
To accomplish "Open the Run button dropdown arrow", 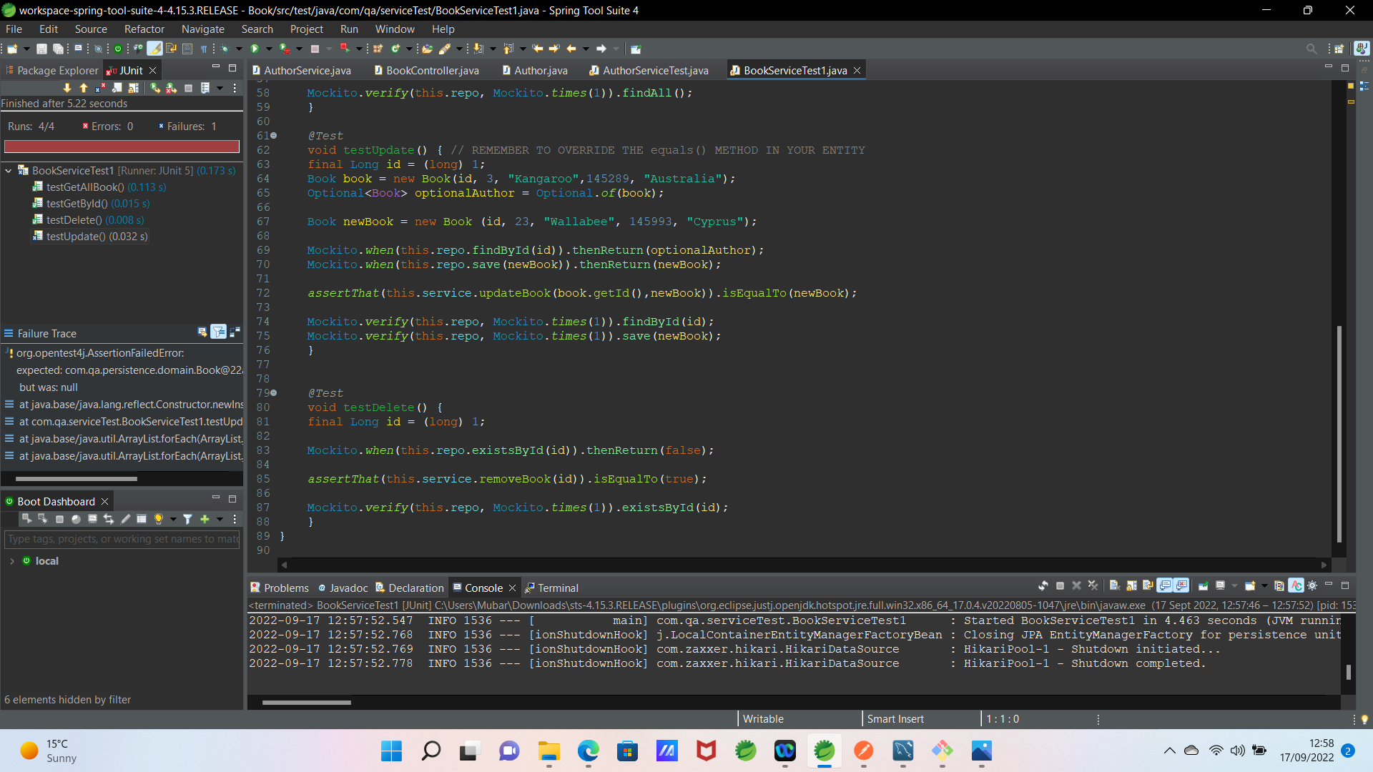I will (x=269, y=49).
